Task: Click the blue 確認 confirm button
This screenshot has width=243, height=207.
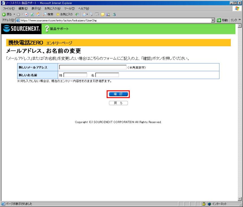Action: coord(118,94)
